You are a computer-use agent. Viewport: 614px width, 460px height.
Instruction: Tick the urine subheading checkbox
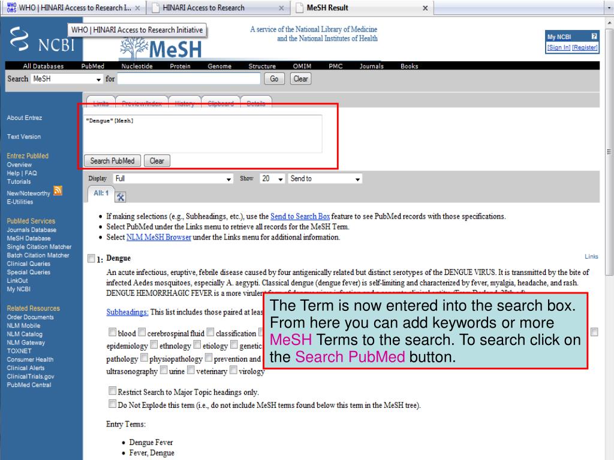point(164,370)
